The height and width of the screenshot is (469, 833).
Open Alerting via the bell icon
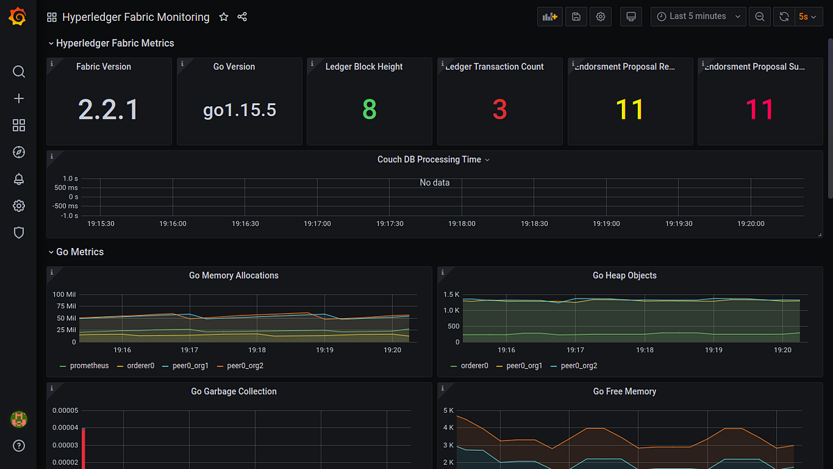click(19, 179)
